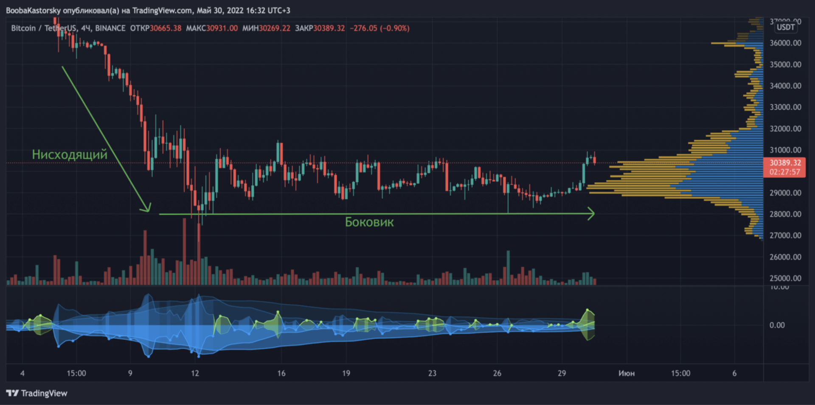Click the -276.05 (-0.90%) change value
This screenshot has height=405, width=815.
379,28
